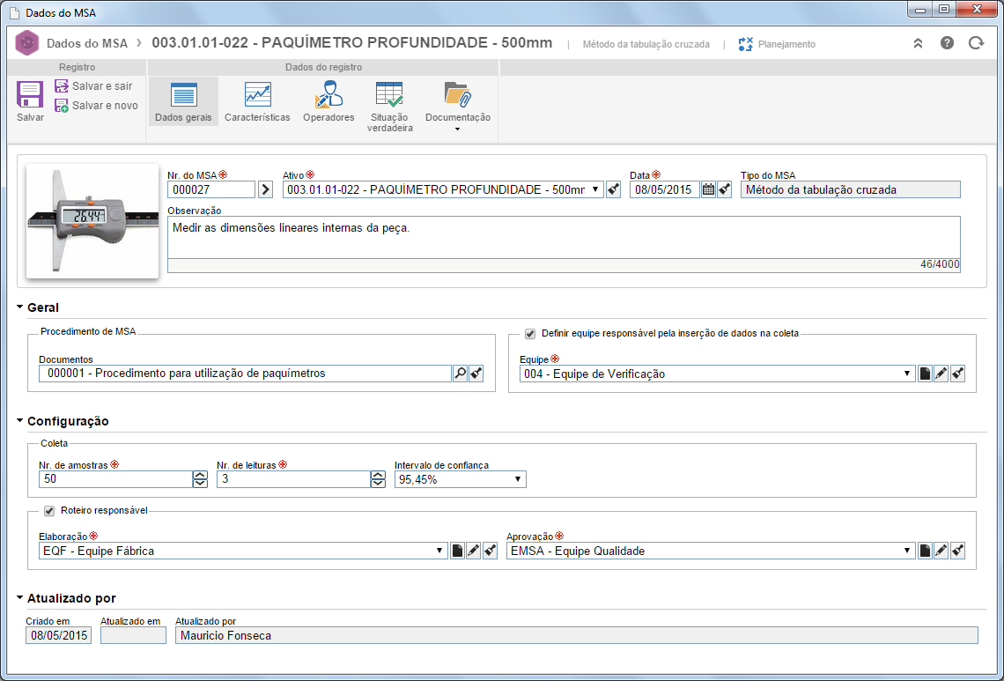
Task: Click the help question mark icon
Action: pyautogui.click(x=947, y=43)
